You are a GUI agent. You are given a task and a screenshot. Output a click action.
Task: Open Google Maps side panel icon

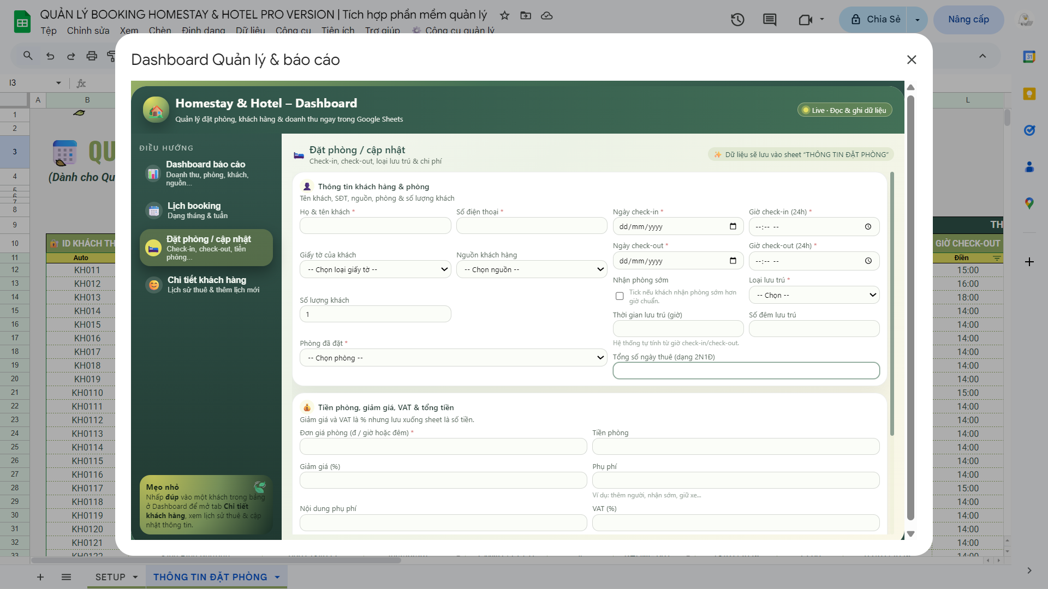coord(1029,203)
